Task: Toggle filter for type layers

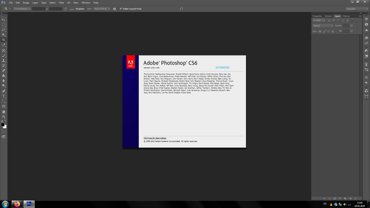Action: (x=338, y=20)
